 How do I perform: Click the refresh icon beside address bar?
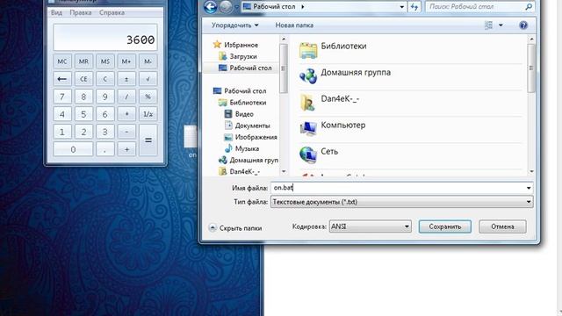click(414, 7)
